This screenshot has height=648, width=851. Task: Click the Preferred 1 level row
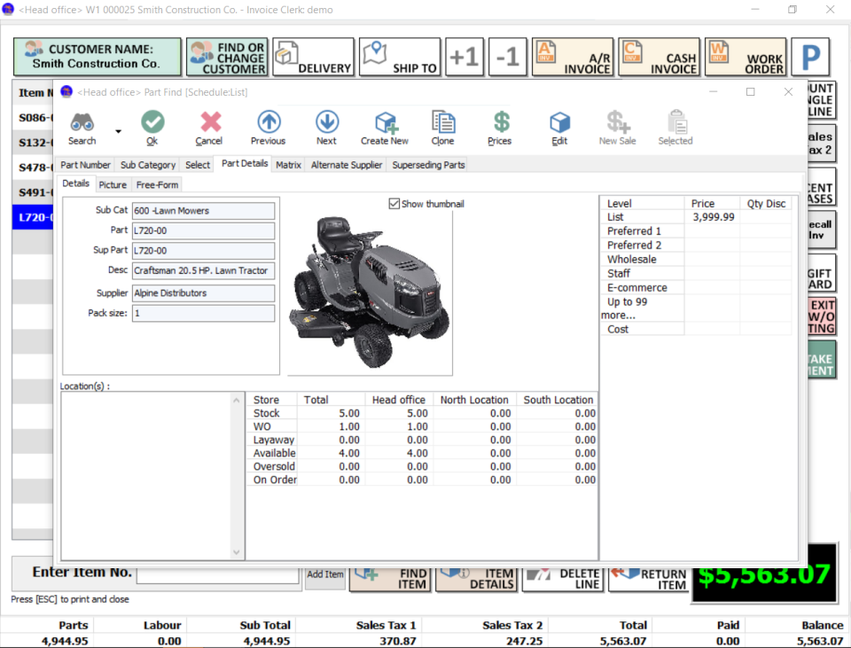[695, 231]
